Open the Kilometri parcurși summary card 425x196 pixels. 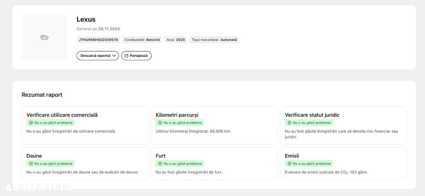coord(214,125)
